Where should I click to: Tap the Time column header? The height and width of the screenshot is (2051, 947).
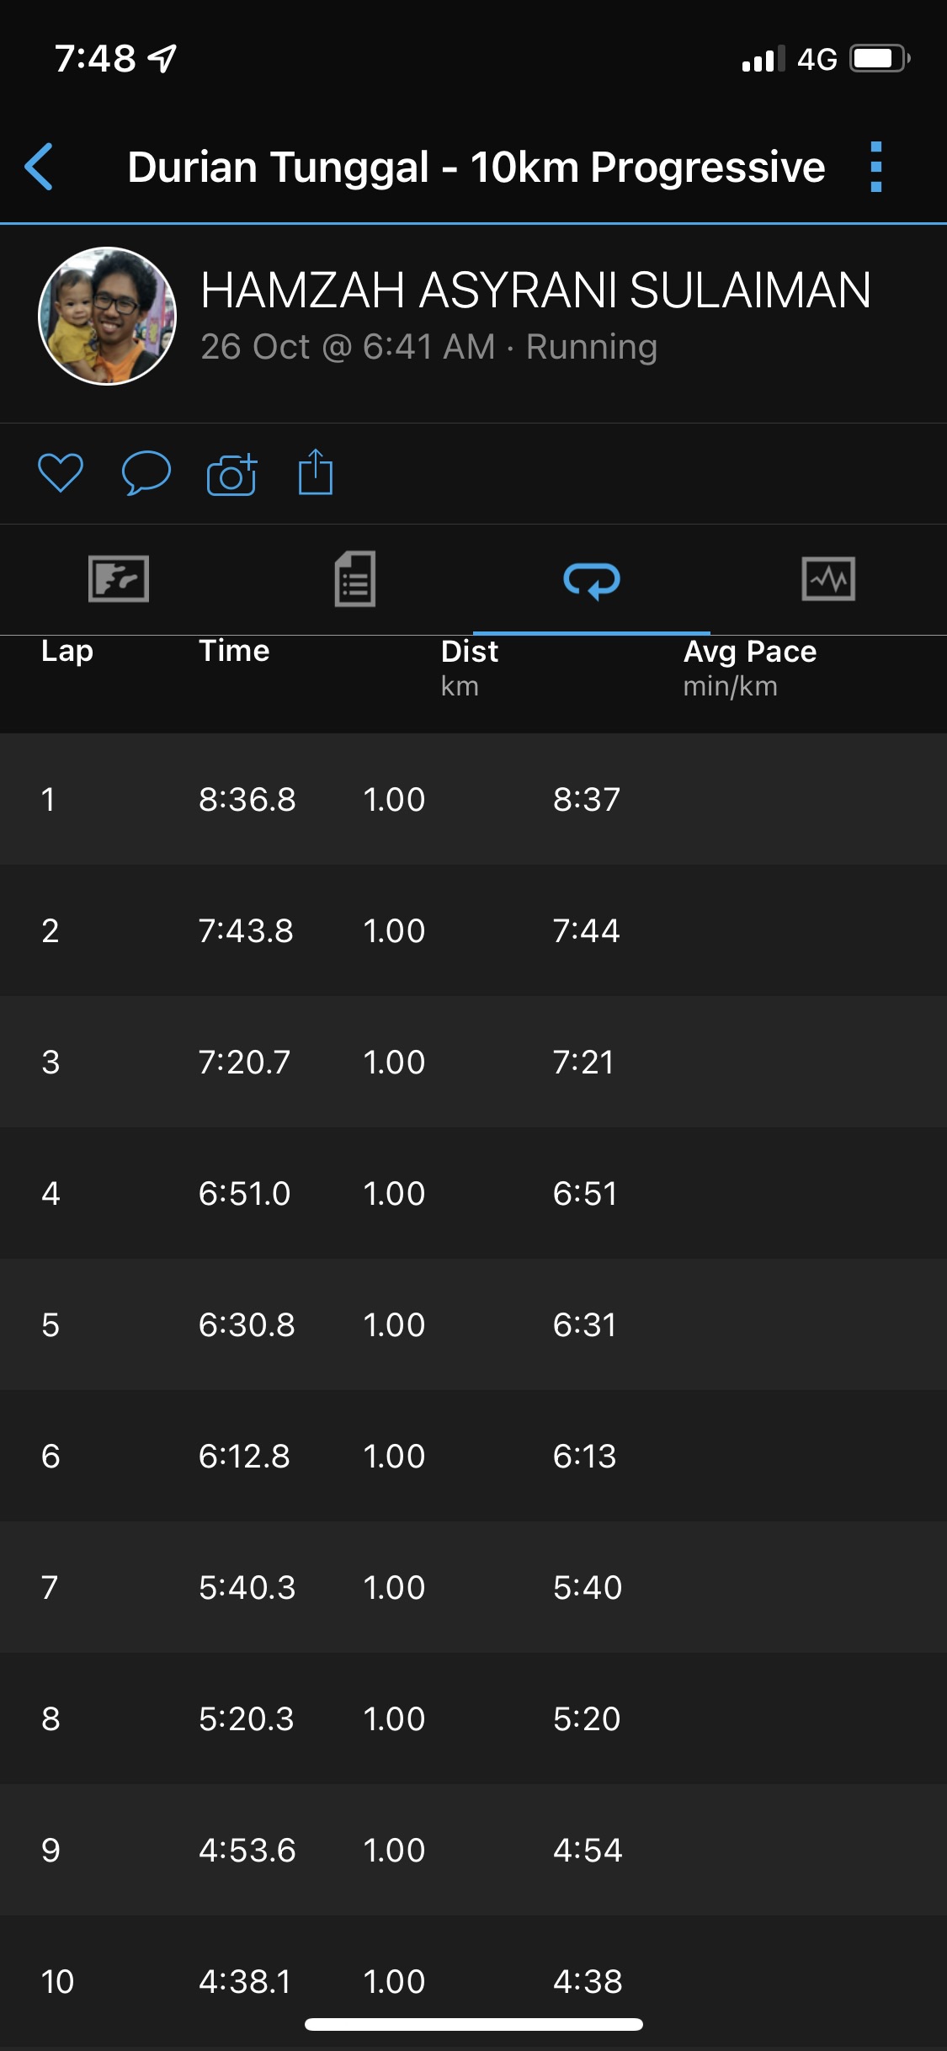click(234, 651)
